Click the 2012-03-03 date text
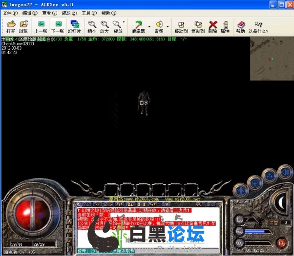Screen dimensions: 294x256 tap(12, 48)
